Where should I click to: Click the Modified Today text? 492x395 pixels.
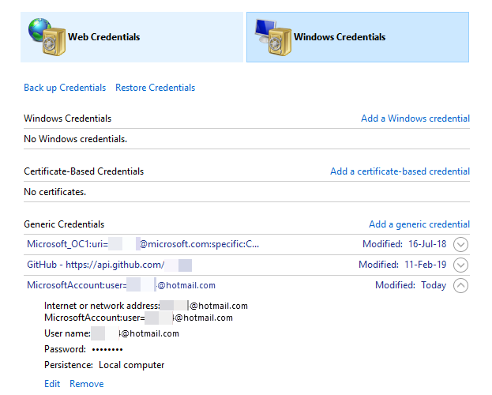(x=411, y=285)
